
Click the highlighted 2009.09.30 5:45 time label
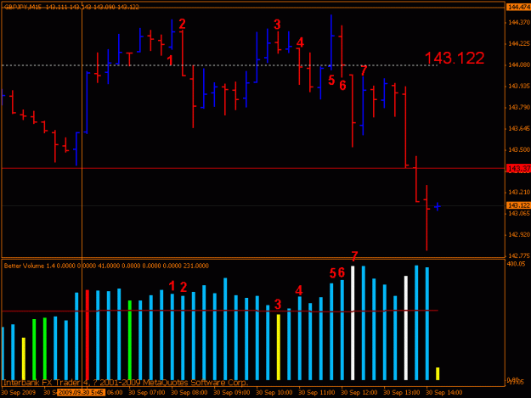pyautogui.click(x=82, y=393)
